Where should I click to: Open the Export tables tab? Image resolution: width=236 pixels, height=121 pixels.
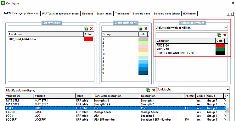point(104,14)
